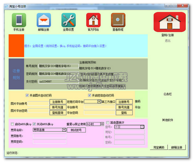
Task: Focus 宽带密码 input field
Action: (x=50, y=141)
